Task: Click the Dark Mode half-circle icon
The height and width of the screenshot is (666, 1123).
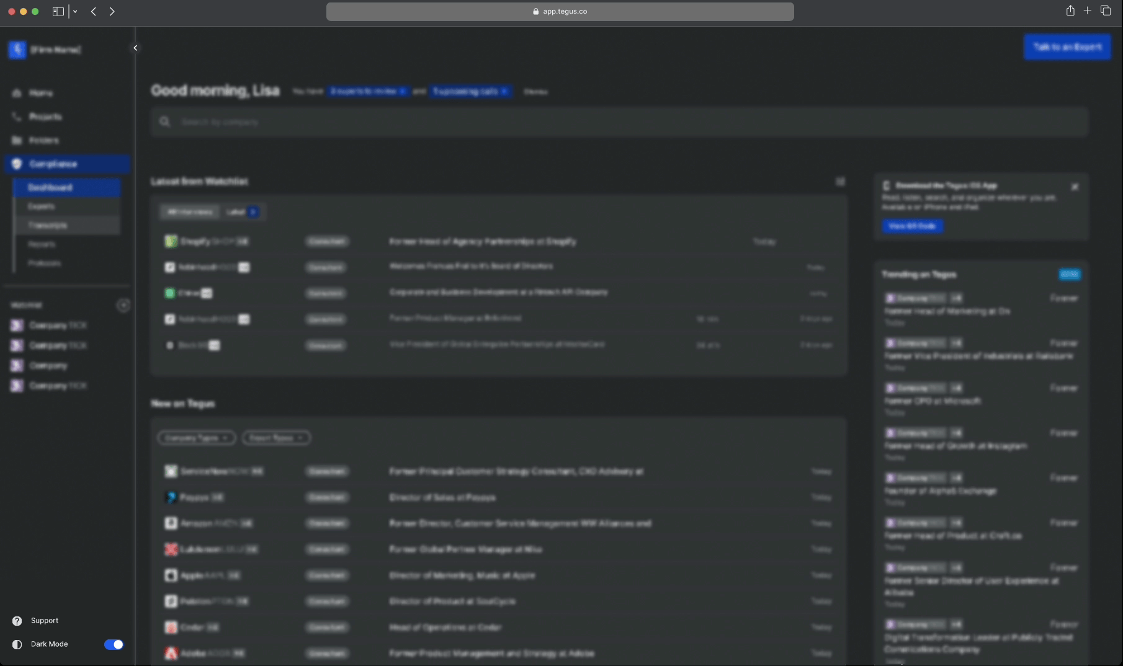Action: 17,644
